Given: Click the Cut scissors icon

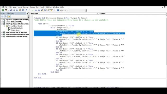Looking at the screenshot, I should (x=14, y=10).
